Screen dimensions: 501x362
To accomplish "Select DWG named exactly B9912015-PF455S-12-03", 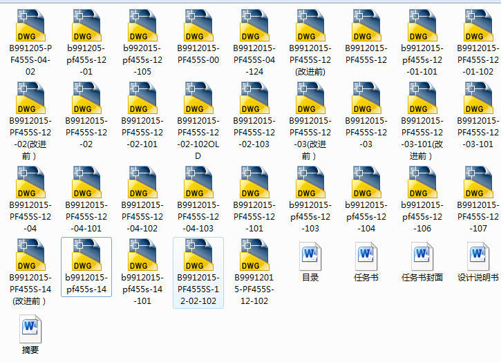I will pos(366,115).
